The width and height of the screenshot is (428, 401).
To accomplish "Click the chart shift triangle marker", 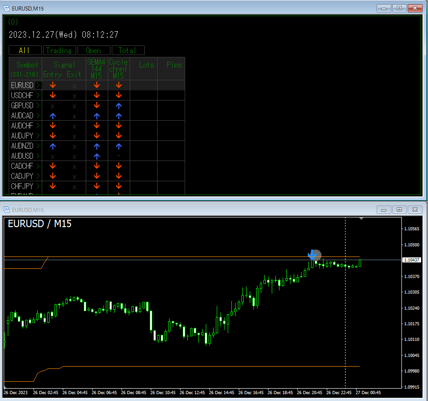I will [362, 219].
